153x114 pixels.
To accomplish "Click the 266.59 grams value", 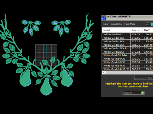I will coord(136,66).
